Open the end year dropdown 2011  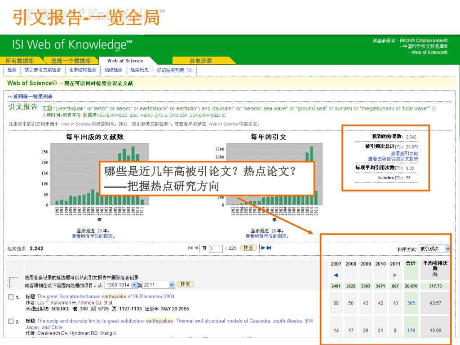(x=159, y=285)
